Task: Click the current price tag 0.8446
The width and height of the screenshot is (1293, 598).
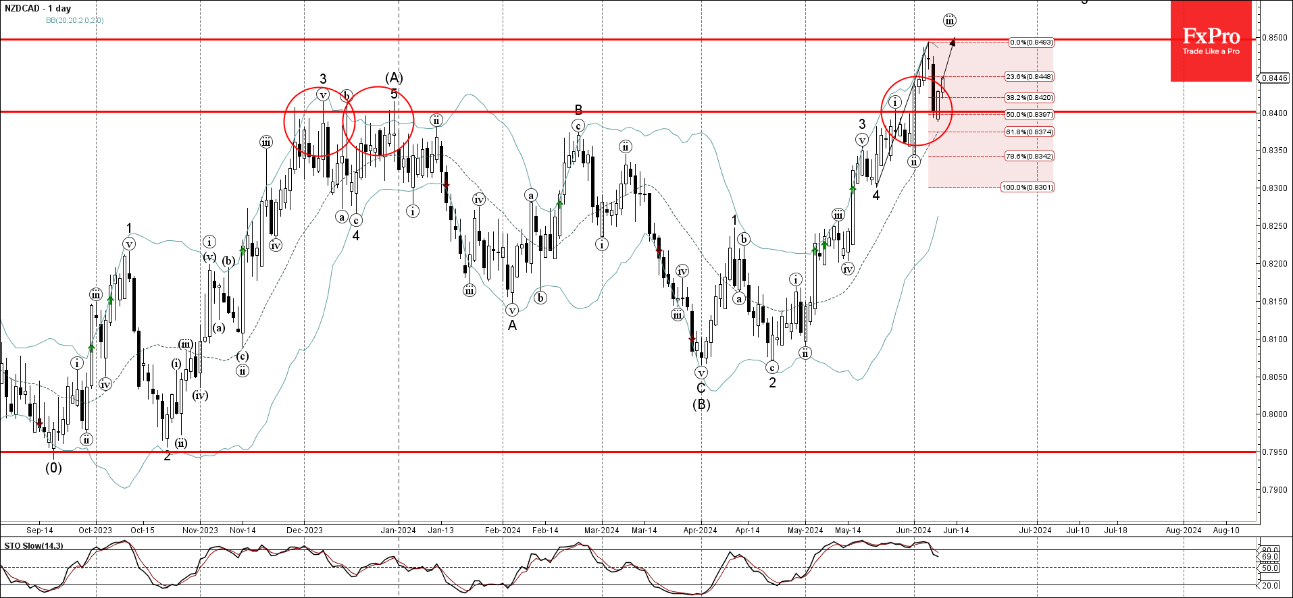Action: point(1274,78)
